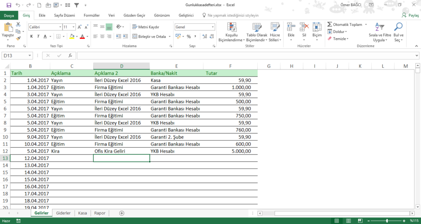
Task: Toggle italic formatting with the T button
Action: coord(38,37)
